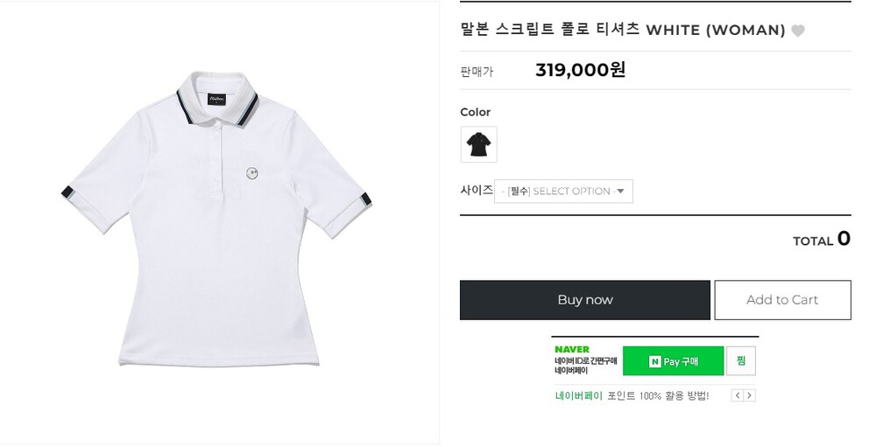Open the 네이버페이 포인트 100% 활용 방법 link

[632, 395]
